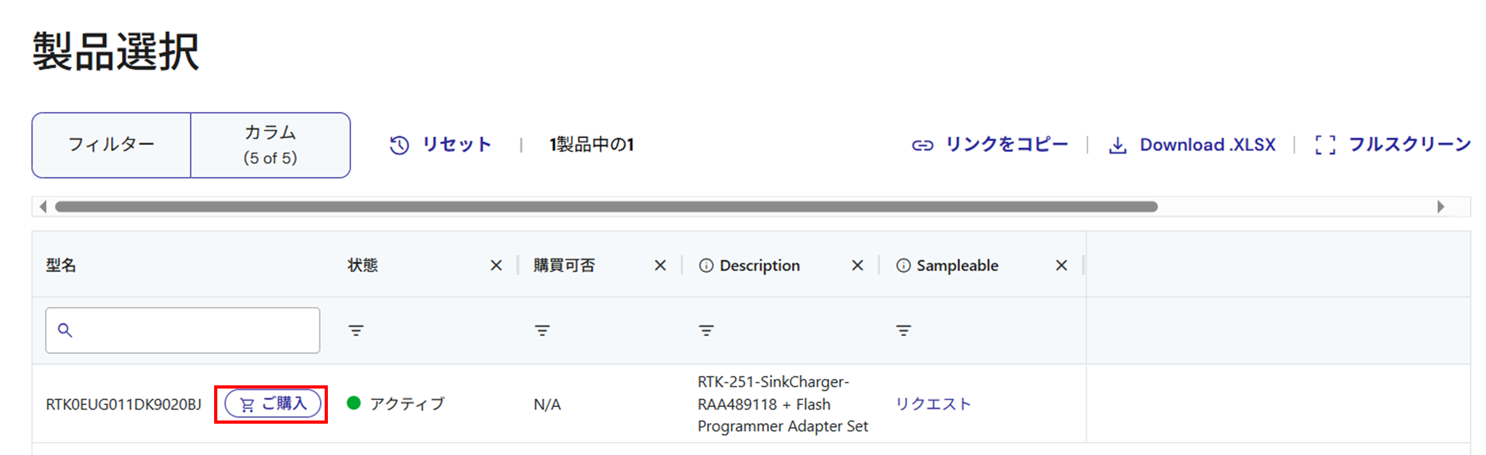Remove the Description column
This screenshot has height=455, width=1486.
[x=858, y=266]
